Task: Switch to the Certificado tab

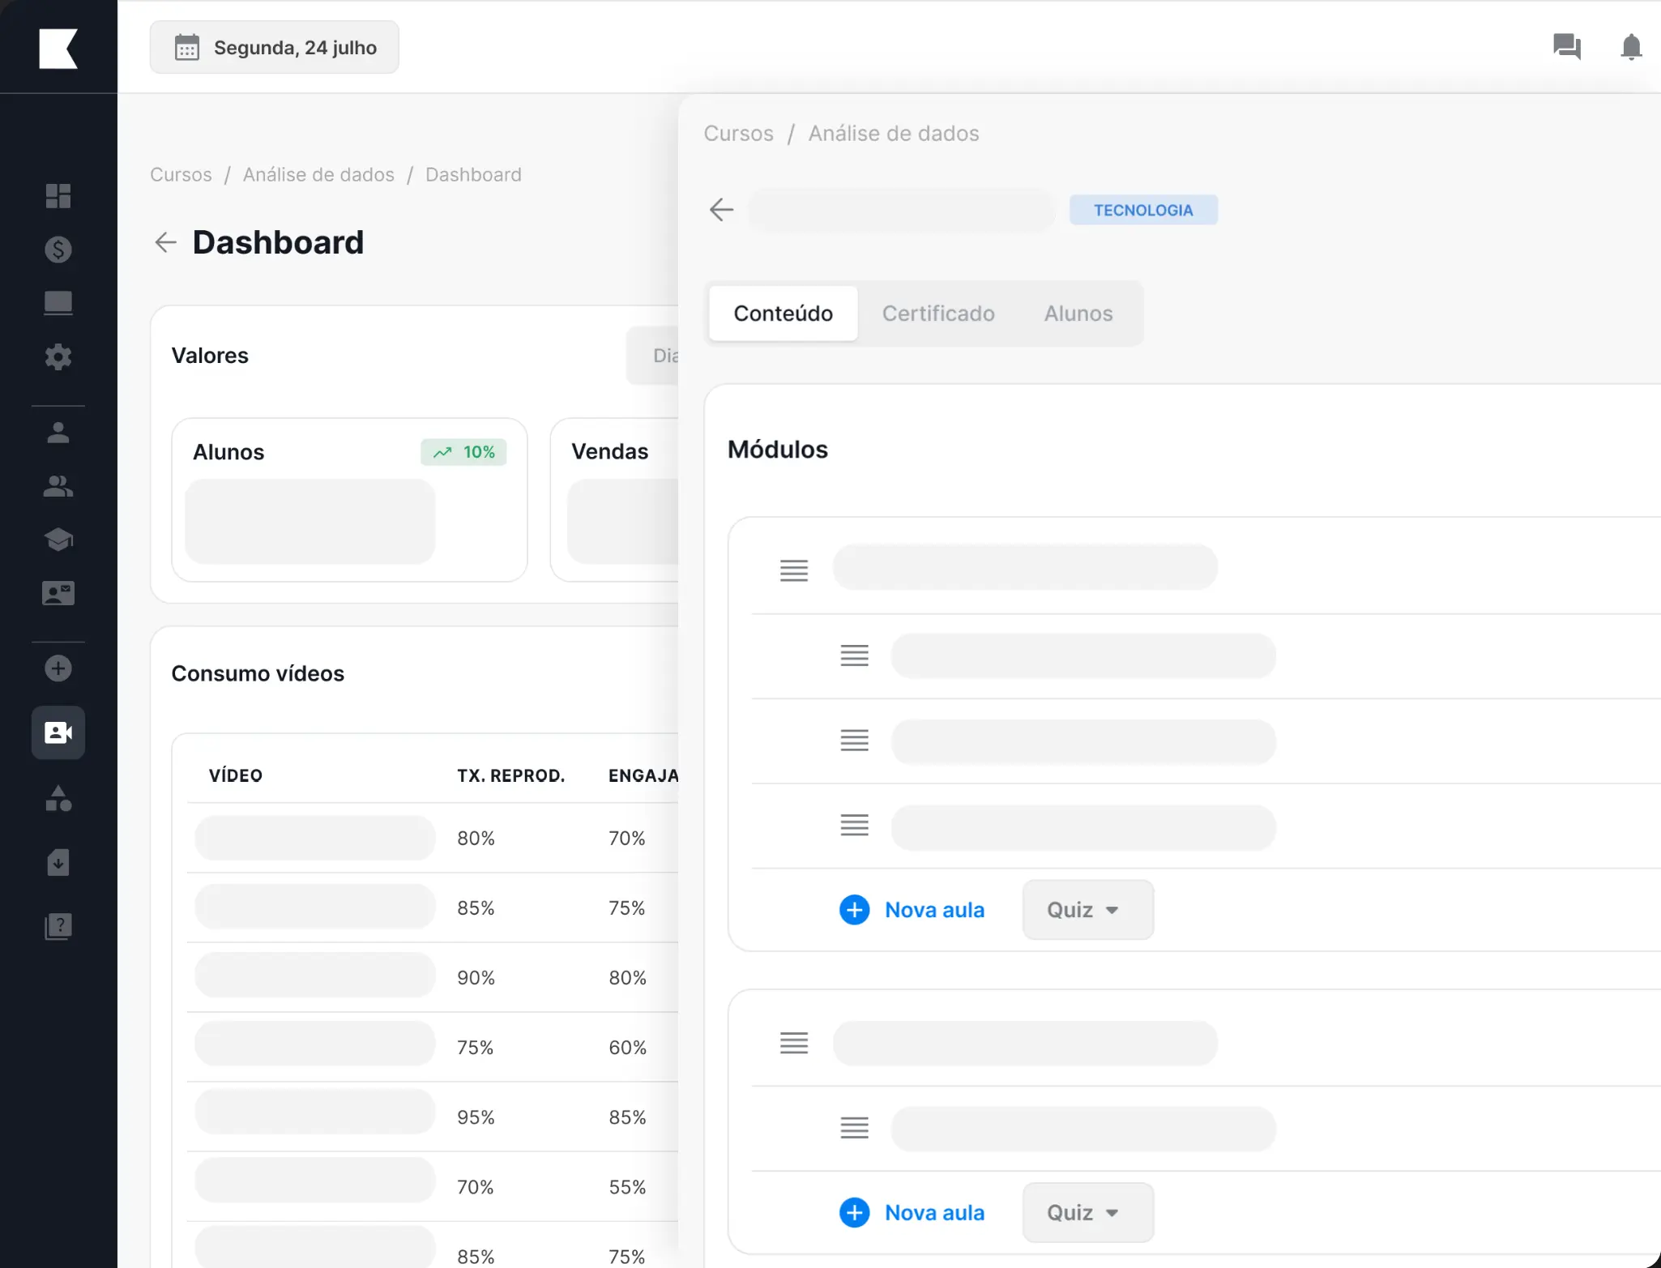Action: click(x=938, y=314)
